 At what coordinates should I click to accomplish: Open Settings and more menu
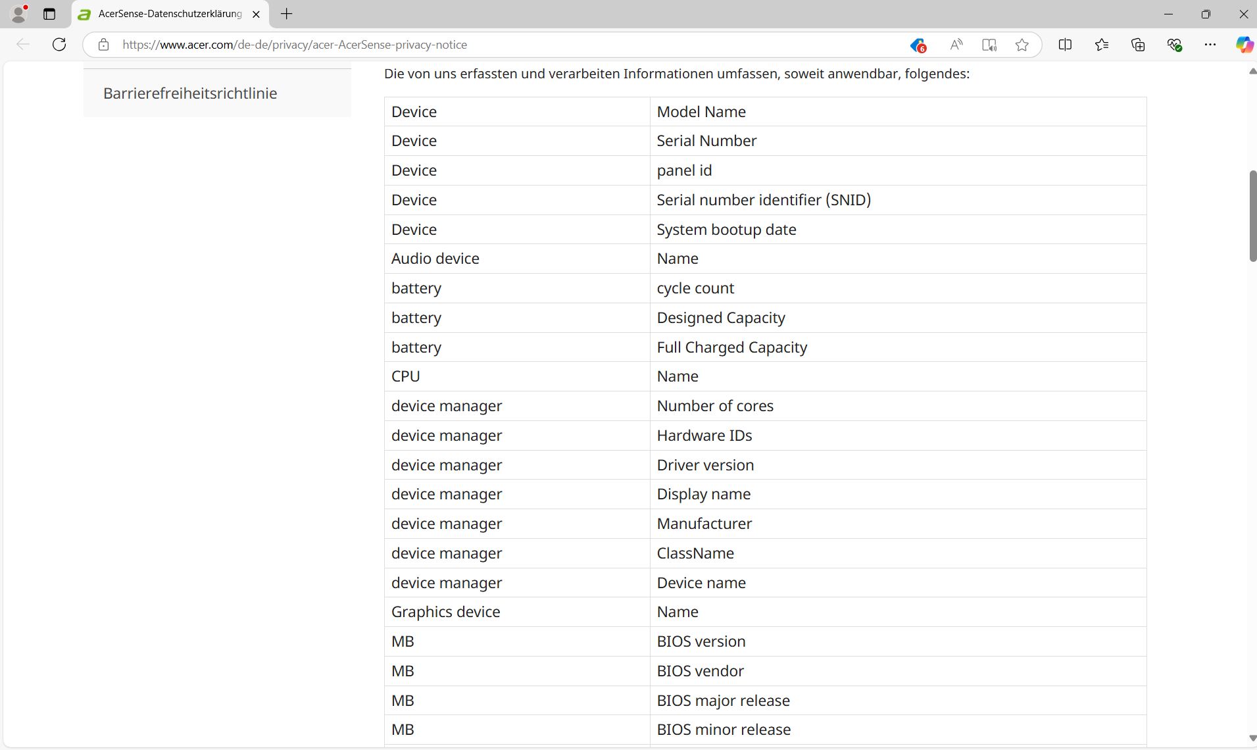click(1210, 45)
